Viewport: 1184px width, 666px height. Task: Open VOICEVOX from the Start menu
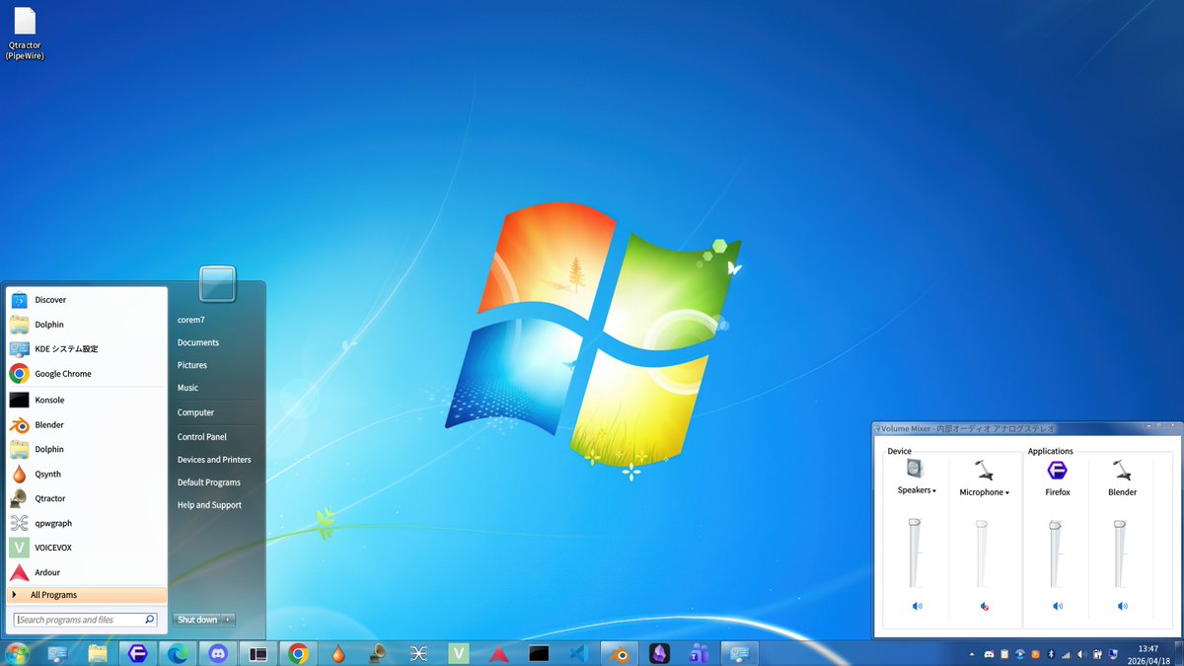coord(87,548)
